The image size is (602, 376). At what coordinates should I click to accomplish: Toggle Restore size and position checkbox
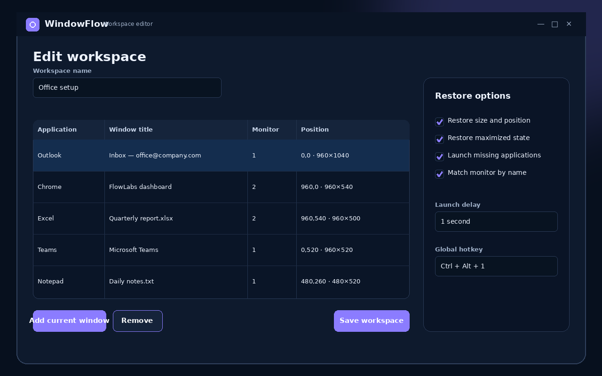coord(439,122)
